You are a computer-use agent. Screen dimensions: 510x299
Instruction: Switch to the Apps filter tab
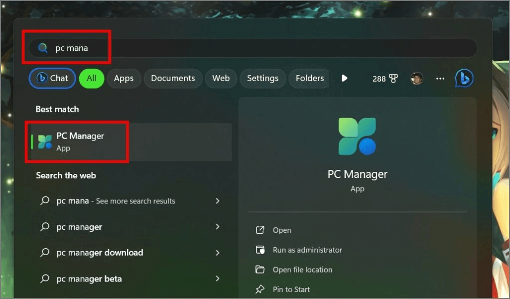point(124,78)
